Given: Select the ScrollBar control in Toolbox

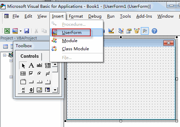Looking at the screenshot, I should point(23,90).
